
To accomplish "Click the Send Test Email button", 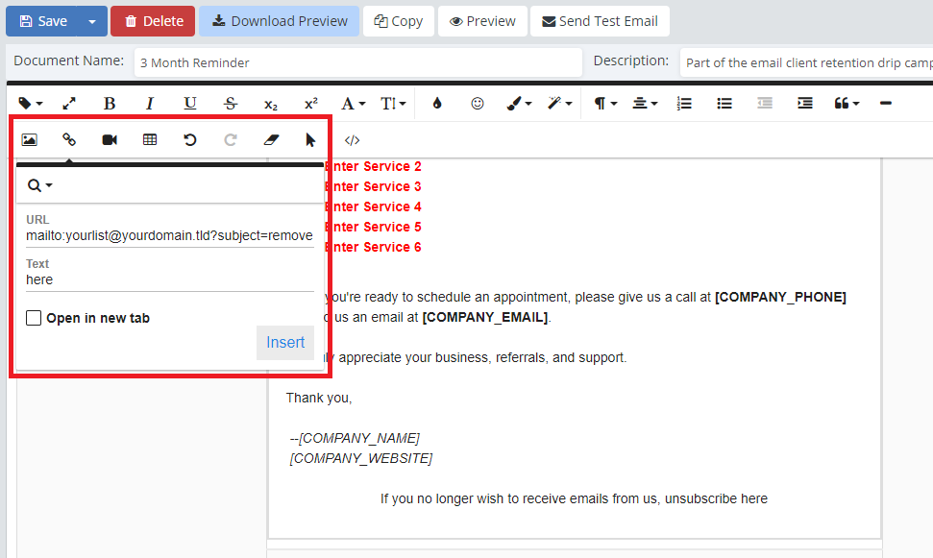I will pyautogui.click(x=600, y=21).
